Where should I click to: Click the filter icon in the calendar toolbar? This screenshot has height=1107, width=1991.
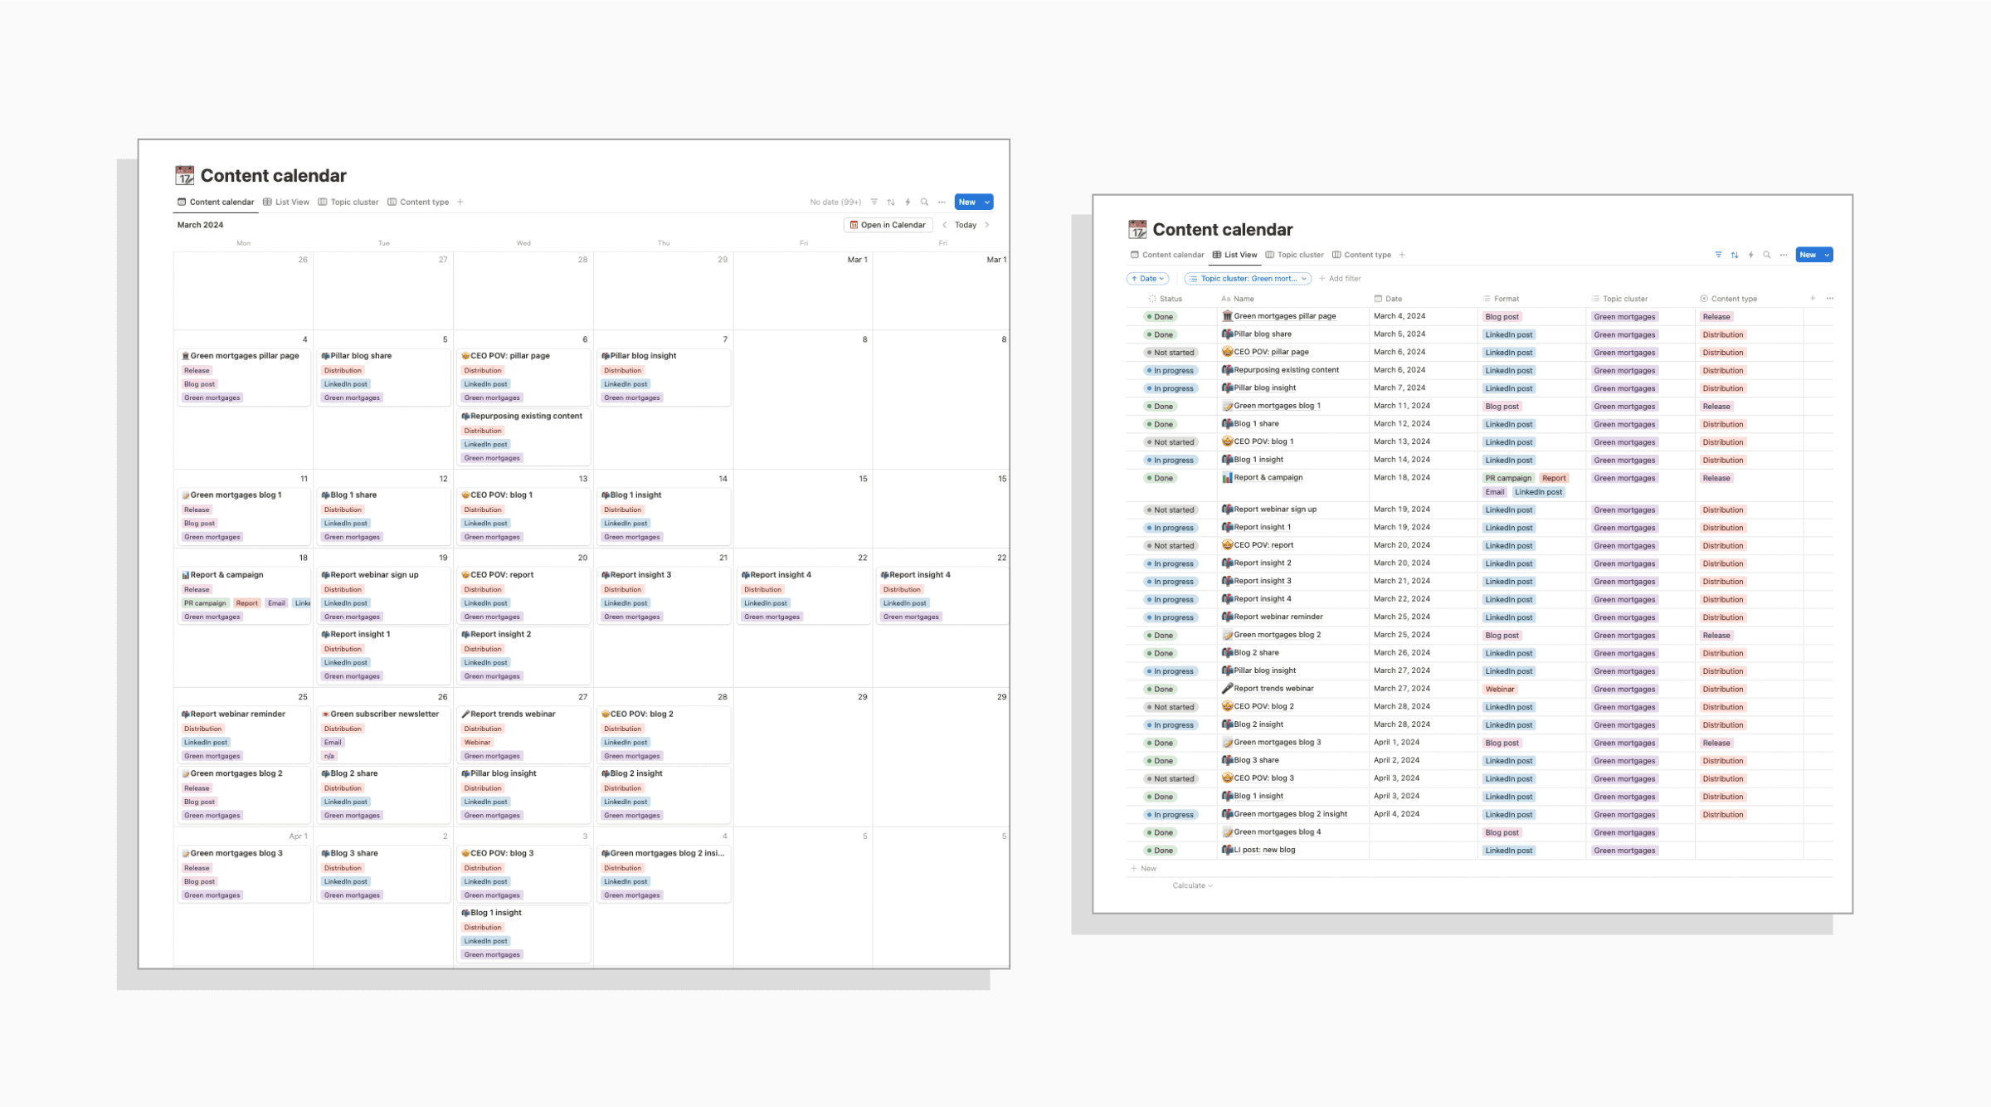tap(874, 202)
